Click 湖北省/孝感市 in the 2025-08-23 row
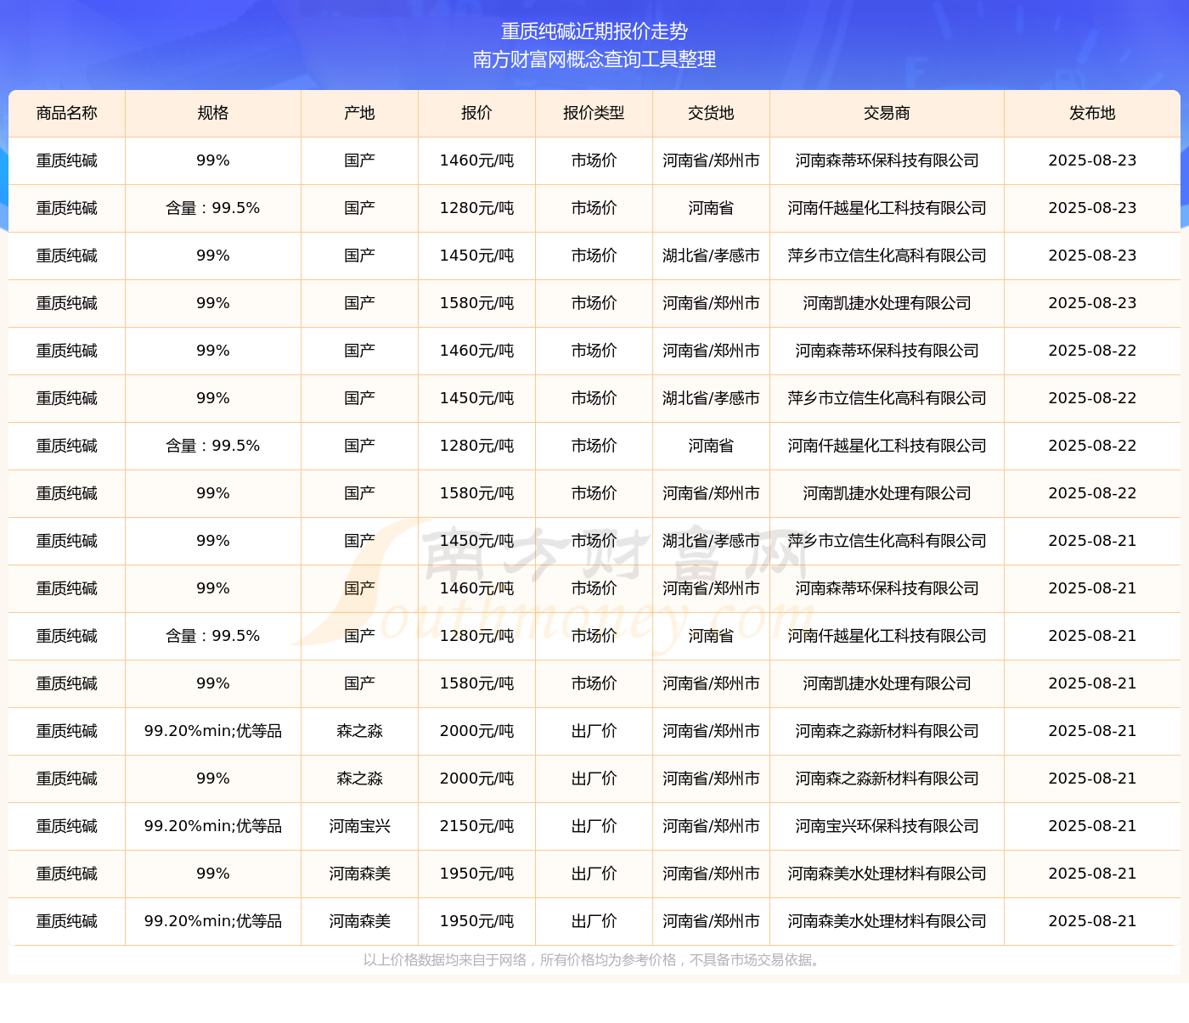 click(712, 256)
